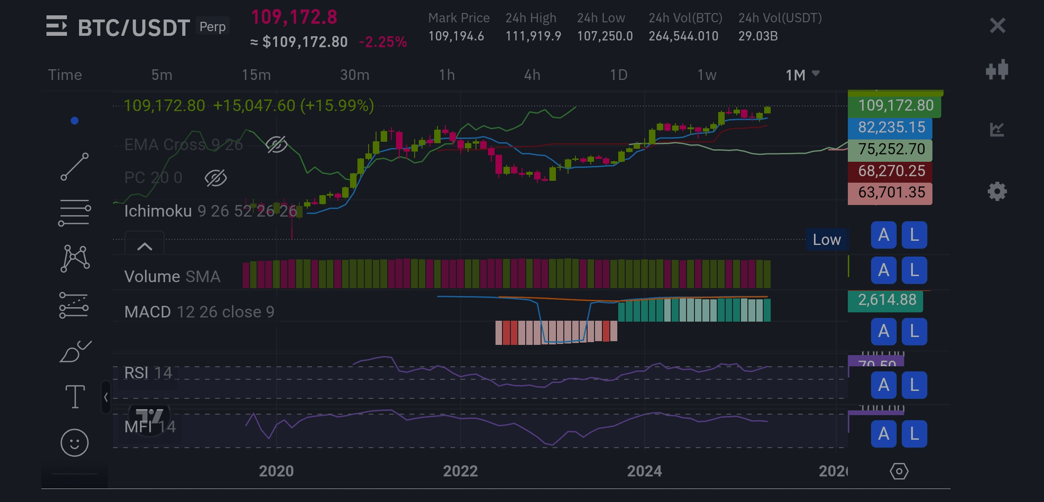
Task: Expand the left drawing toolbar collapse arrow
Action: [x=106, y=397]
